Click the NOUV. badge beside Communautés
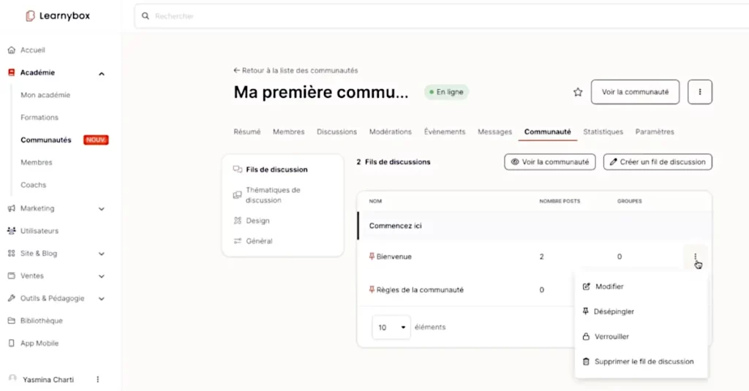 click(x=96, y=140)
